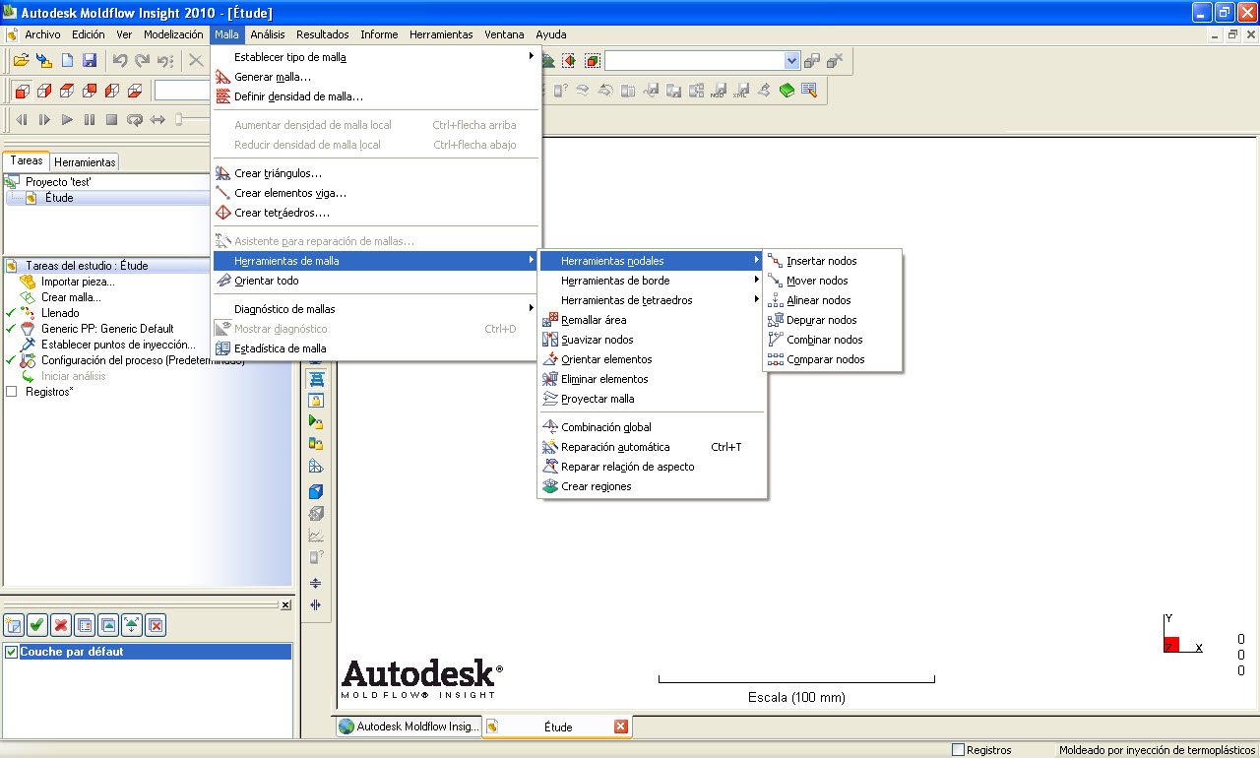Open the Análisis menu

coord(268,34)
